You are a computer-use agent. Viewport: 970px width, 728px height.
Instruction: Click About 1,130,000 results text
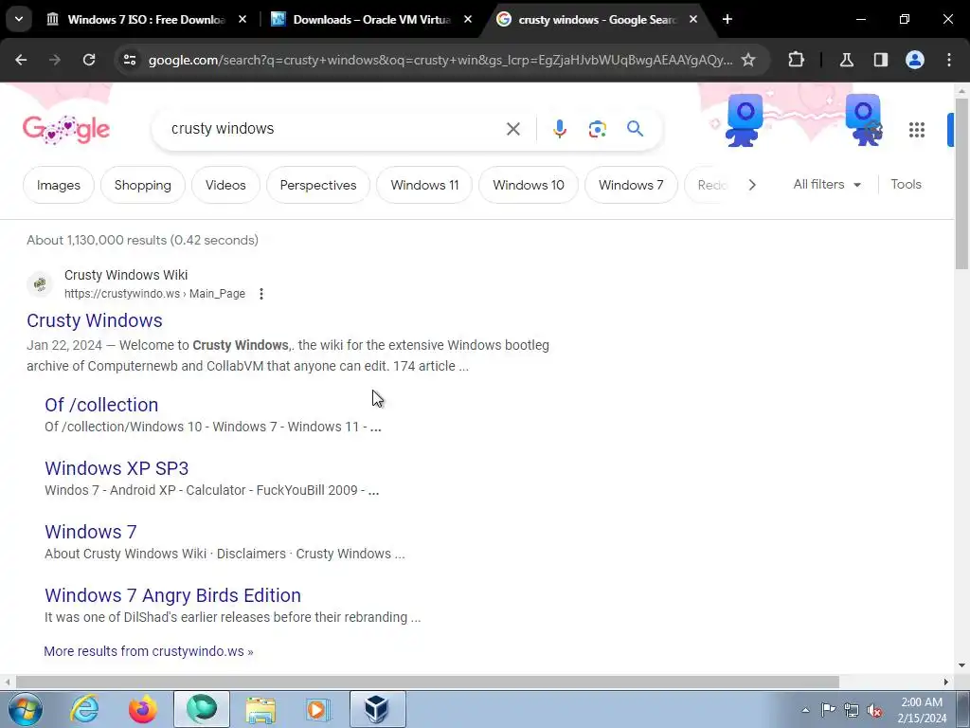142,240
